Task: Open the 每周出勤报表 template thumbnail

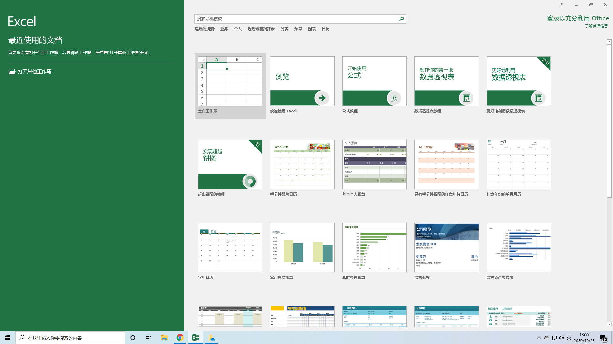Action: click(x=302, y=316)
